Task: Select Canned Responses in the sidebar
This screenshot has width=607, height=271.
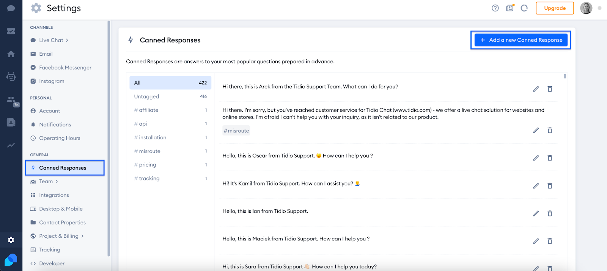Action: (64, 168)
